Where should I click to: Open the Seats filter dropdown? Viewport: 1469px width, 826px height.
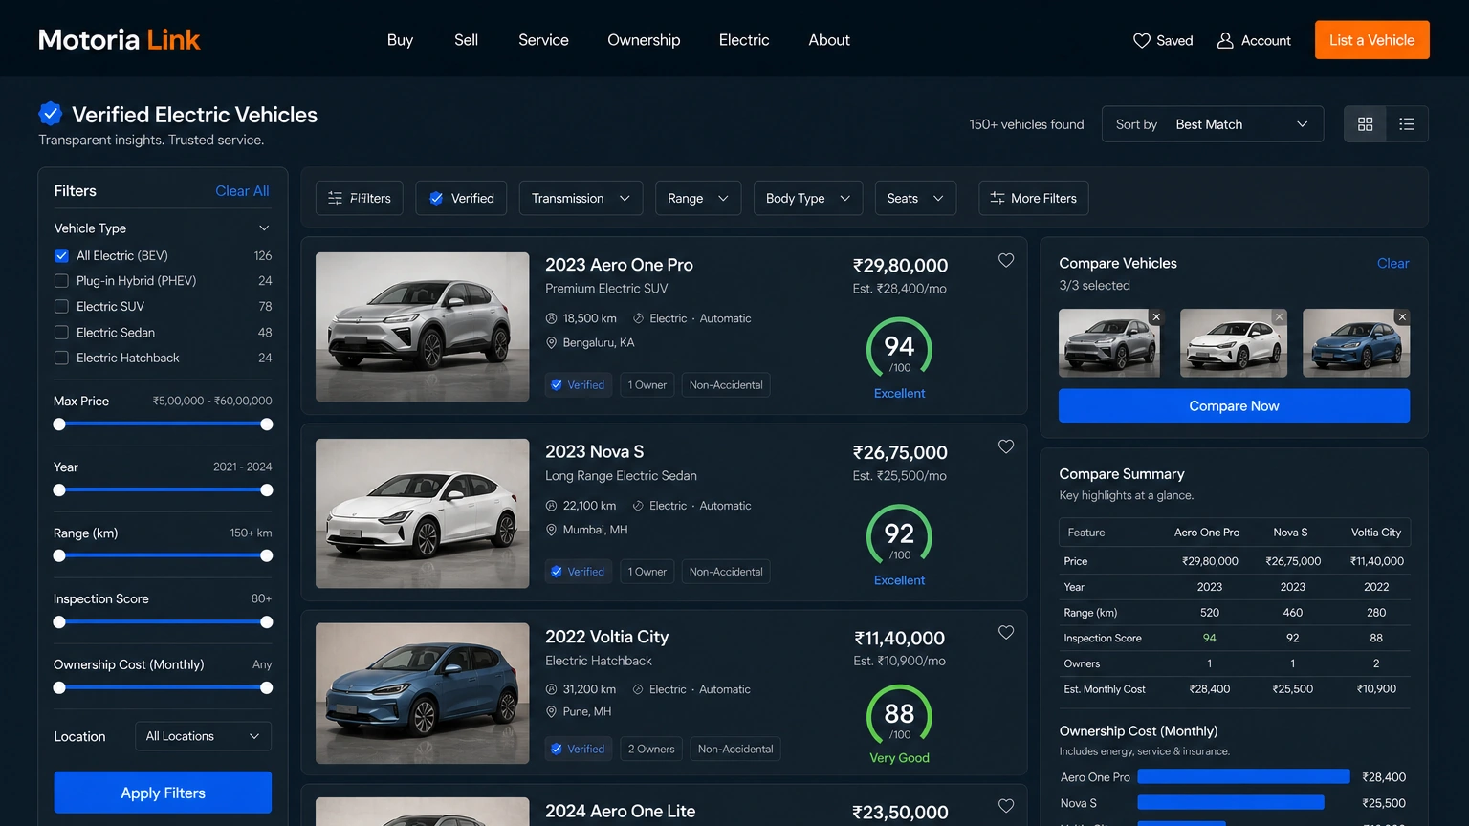tap(915, 198)
